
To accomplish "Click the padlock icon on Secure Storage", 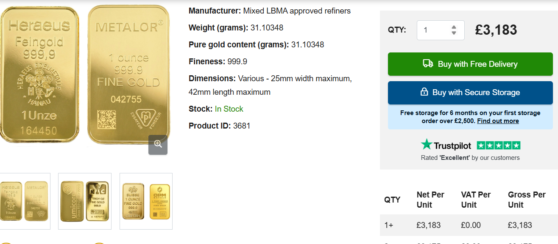I will tap(424, 92).
